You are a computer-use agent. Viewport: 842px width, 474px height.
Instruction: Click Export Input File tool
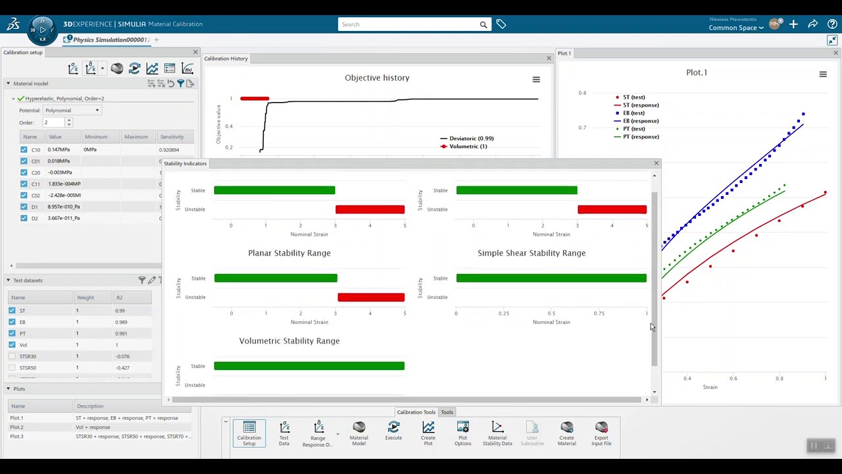[601, 434]
